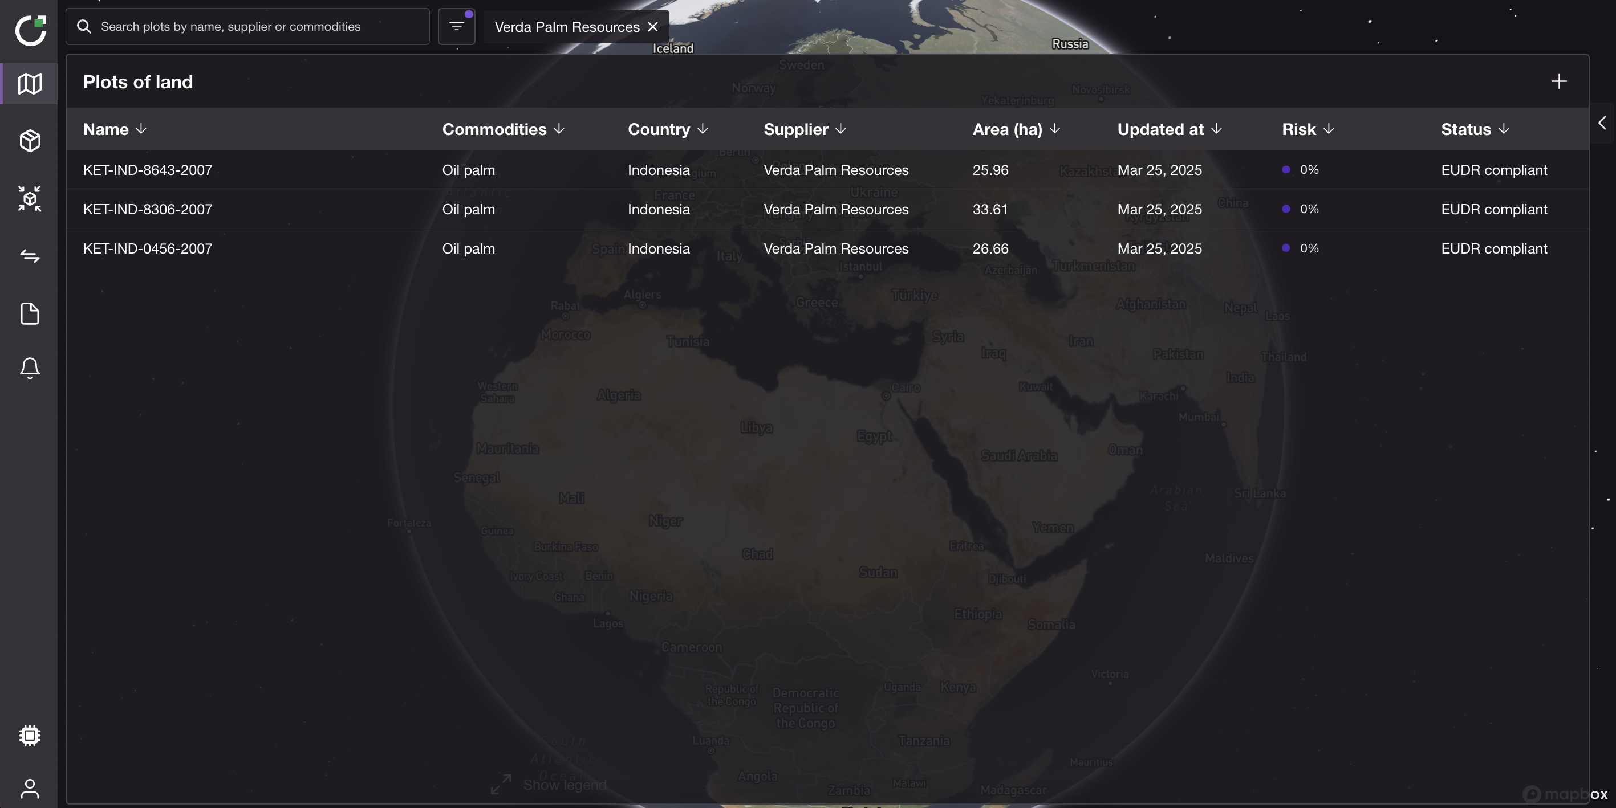
Task: Open the transfer arrows sidebar icon
Action: tap(30, 256)
